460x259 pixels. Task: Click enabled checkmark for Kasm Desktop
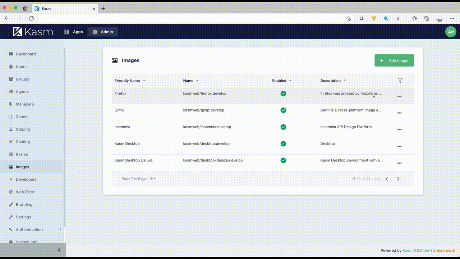(283, 144)
